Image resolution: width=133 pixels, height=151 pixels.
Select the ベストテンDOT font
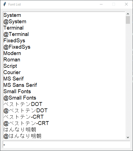tap(64, 104)
